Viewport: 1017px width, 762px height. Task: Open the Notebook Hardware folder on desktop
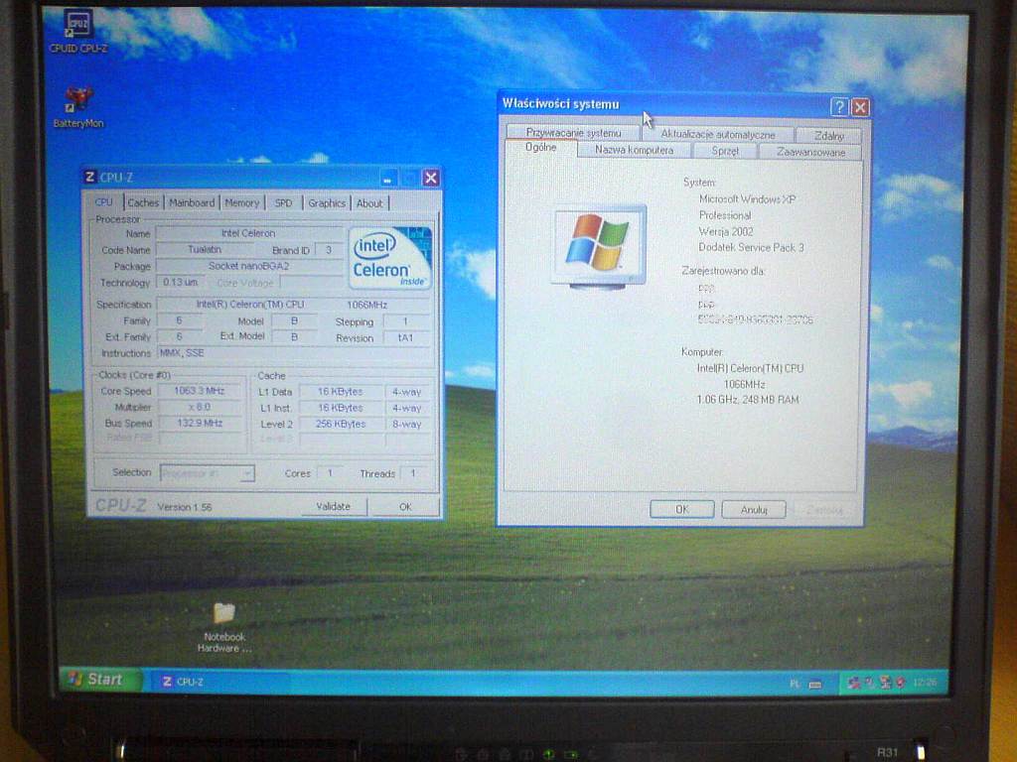coord(224,614)
